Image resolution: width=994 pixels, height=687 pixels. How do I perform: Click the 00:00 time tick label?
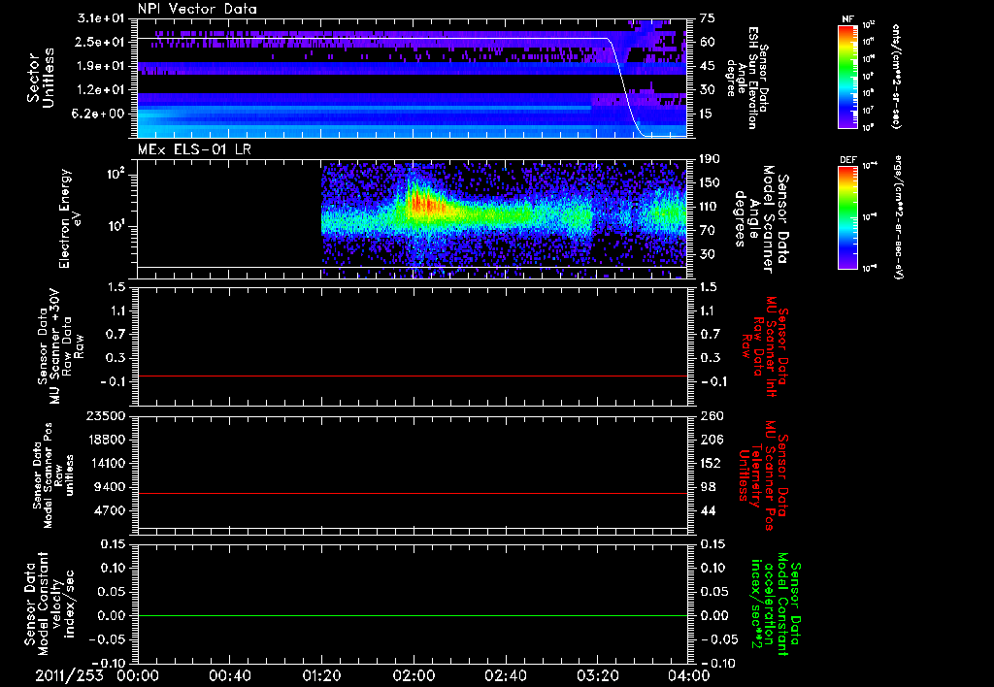tap(138, 675)
